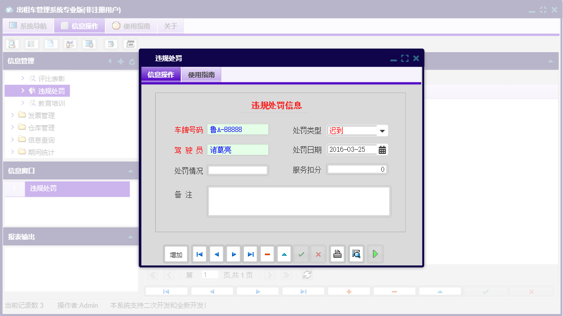Click the page refresh control in the pager bar
563x316 pixels.
pyautogui.click(x=307, y=275)
